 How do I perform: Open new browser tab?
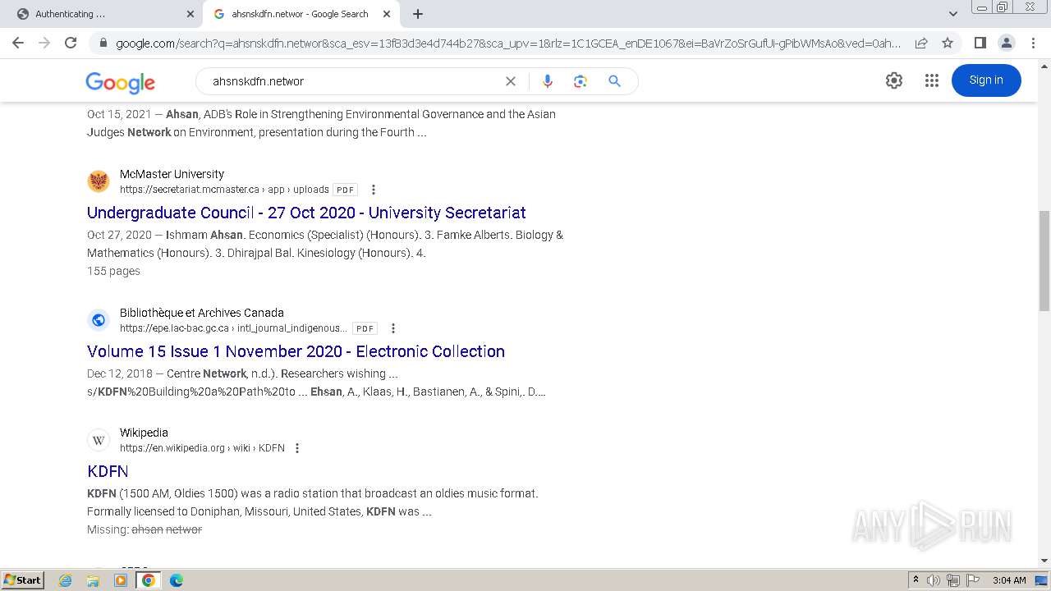[x=418, y=14]
